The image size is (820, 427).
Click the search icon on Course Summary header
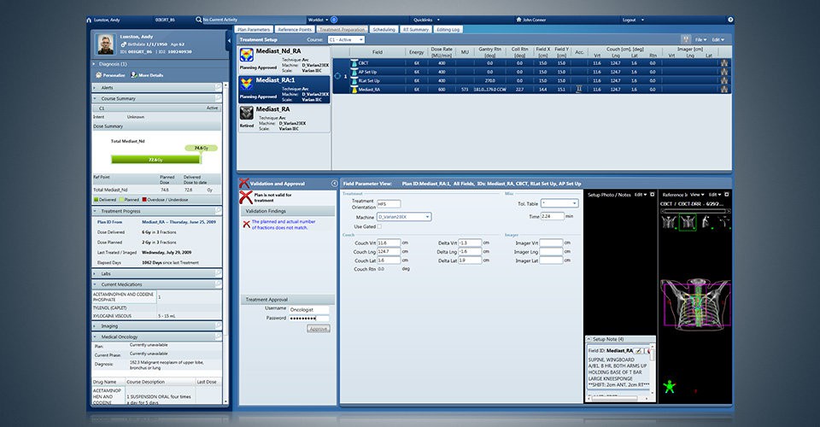(x=218, y=97)
